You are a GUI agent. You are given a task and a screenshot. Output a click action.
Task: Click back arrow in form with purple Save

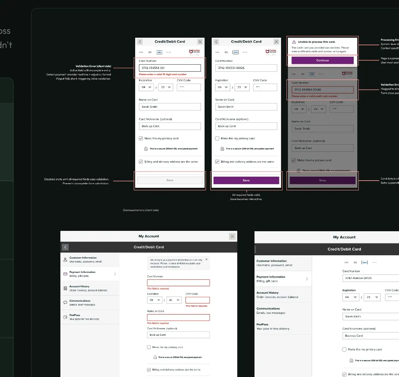[x=216, y=42]
